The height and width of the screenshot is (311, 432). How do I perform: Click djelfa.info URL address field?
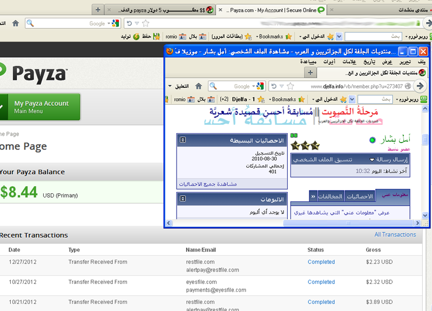click(x=357, y=86)
